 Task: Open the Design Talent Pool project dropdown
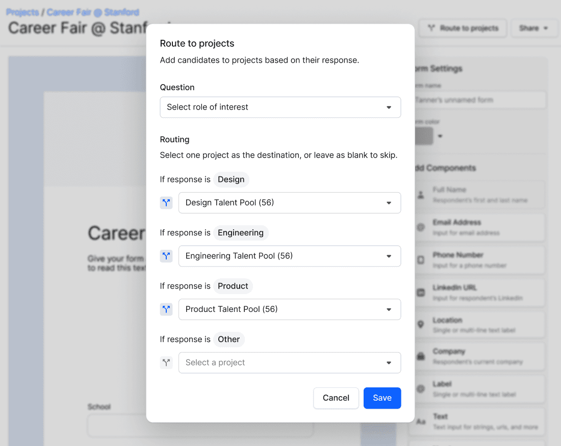point(290,202)
